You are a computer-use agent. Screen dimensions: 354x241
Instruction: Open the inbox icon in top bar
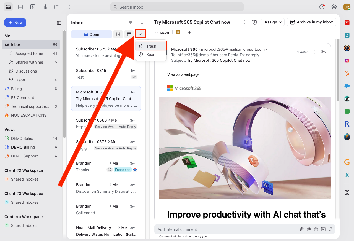[x=8, y=7]
